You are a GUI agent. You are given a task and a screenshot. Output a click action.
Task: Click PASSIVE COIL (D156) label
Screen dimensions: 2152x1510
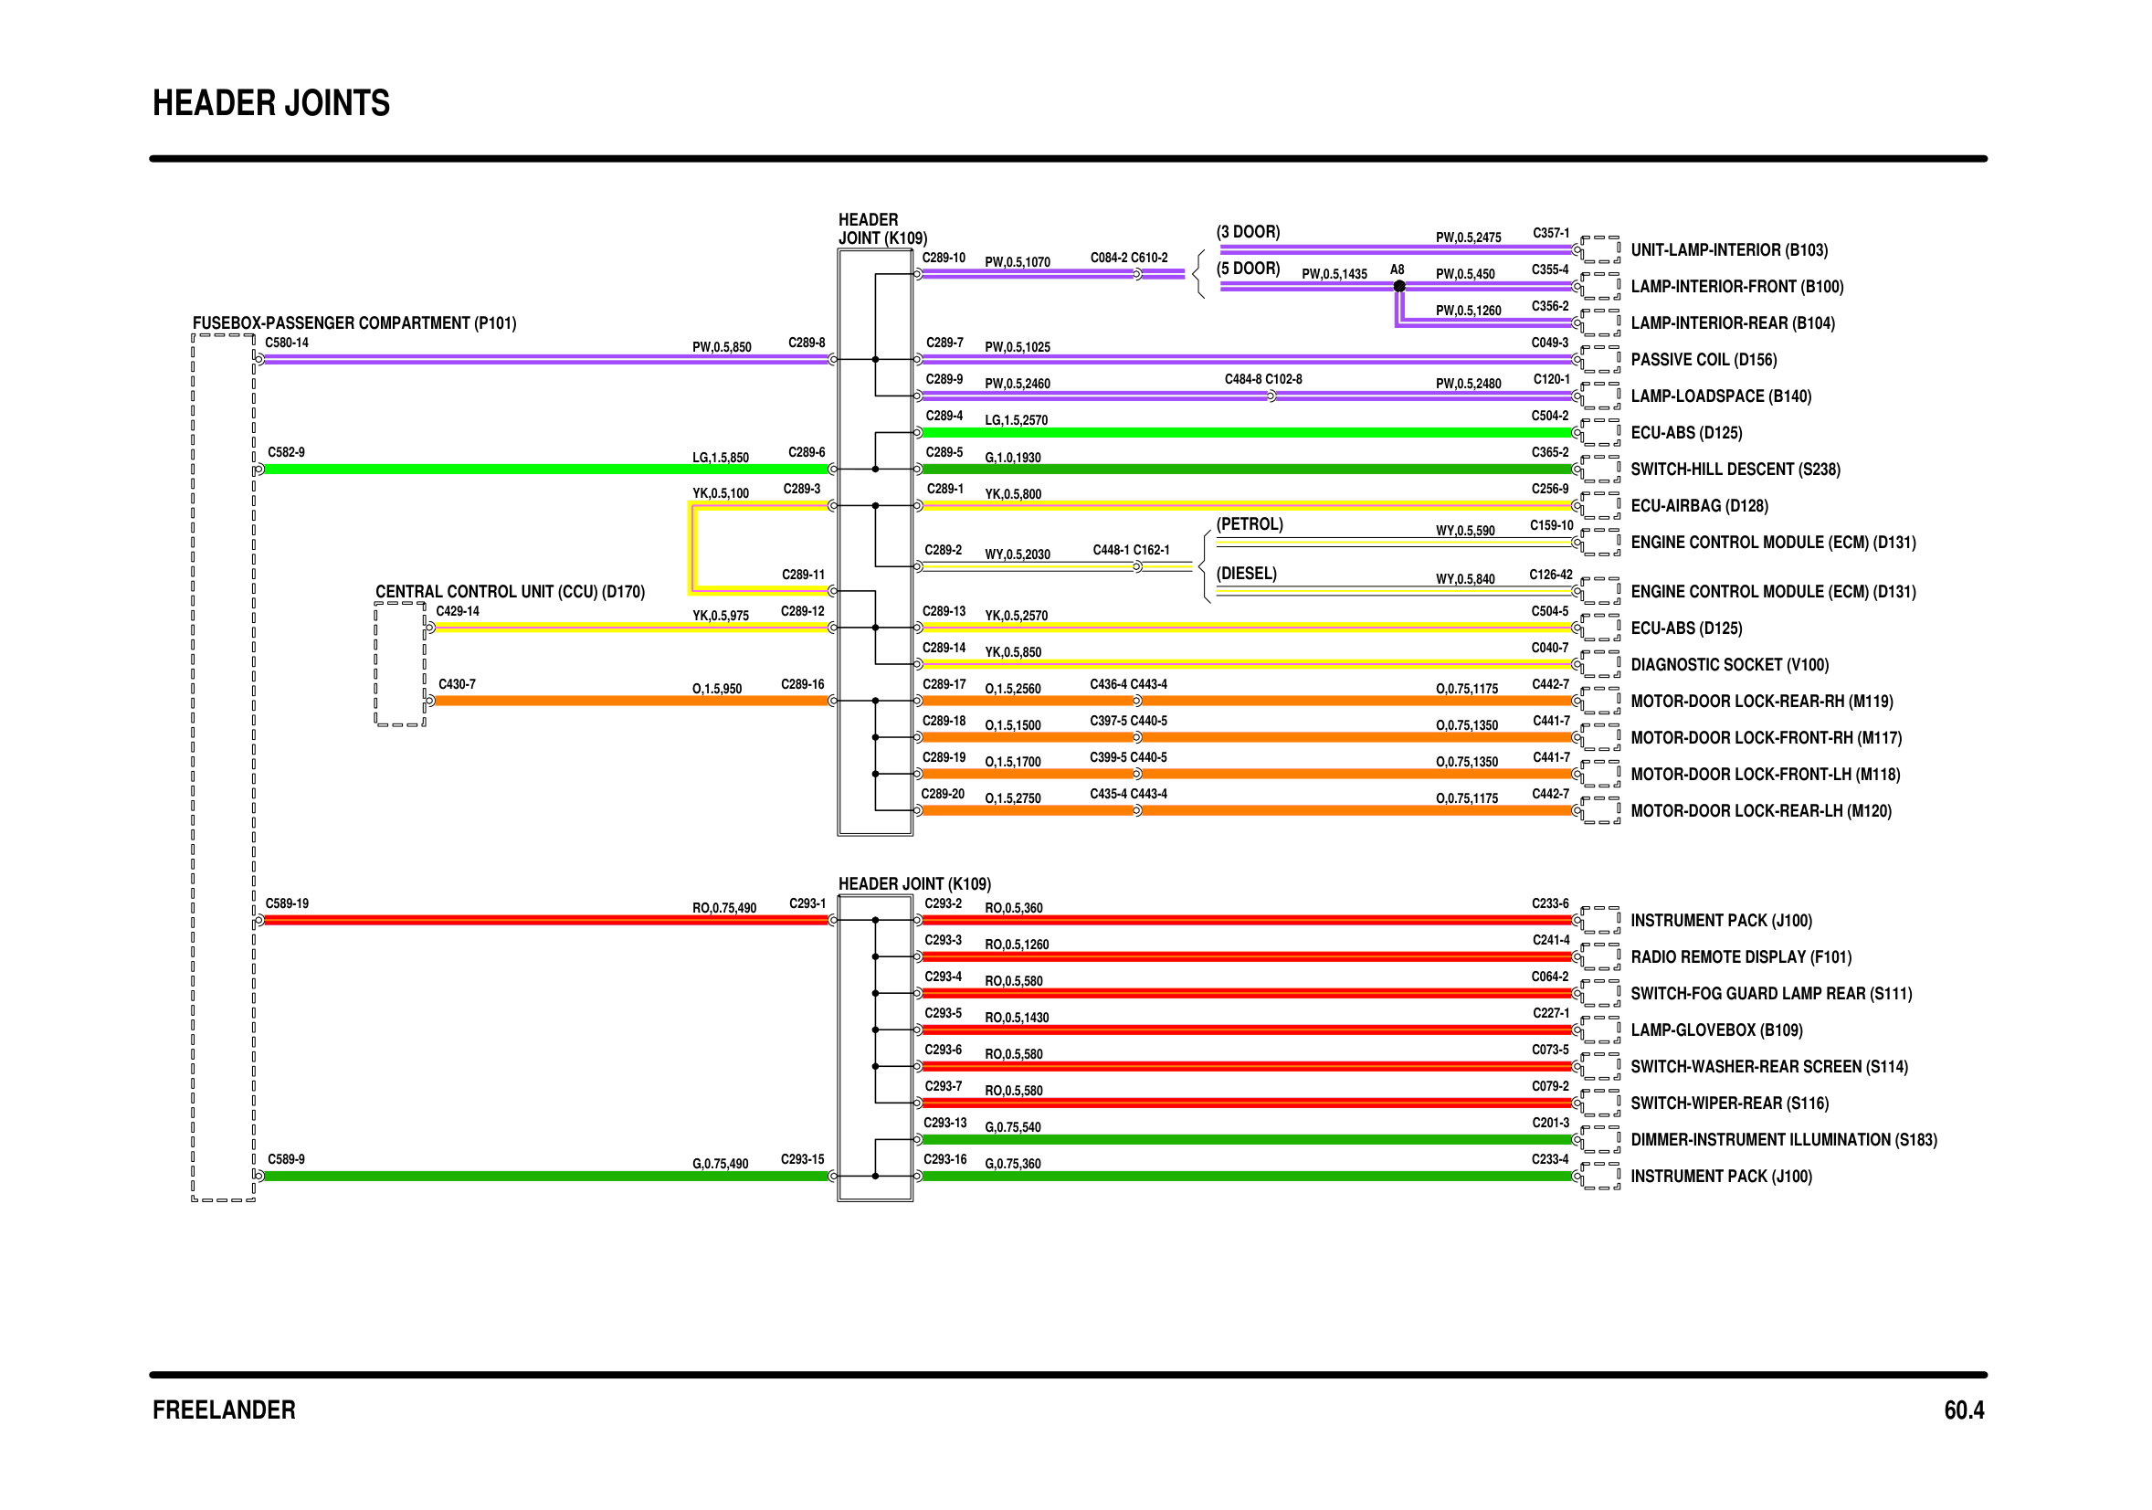pos(1703,360)
